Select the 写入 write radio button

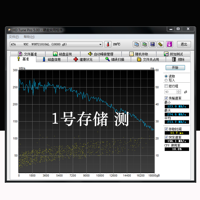[x=166, y=80]
